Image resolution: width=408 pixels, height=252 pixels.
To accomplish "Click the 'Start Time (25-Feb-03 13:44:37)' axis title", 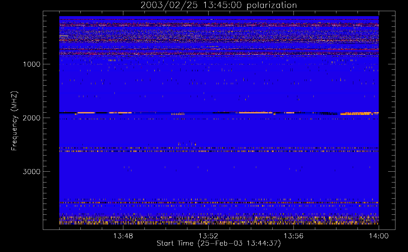I will (x=219, y=243).
